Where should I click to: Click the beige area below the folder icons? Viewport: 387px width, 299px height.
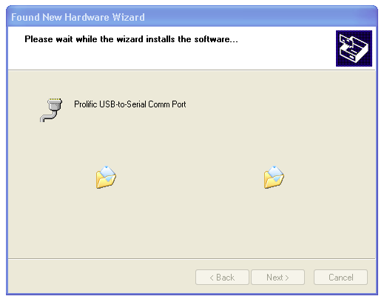coord(192,222)
